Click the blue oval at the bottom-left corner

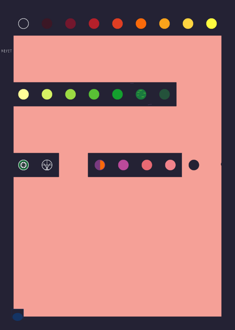(18, 317)
